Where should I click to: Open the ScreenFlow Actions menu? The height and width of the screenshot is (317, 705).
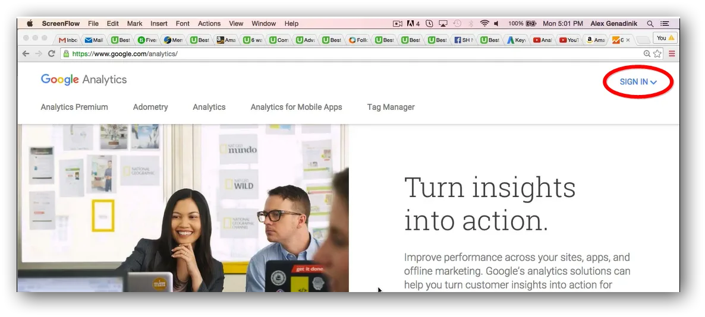[x=209, y=23]
